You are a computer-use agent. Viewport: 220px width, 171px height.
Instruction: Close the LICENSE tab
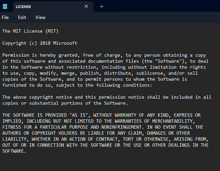coord(86,6)
